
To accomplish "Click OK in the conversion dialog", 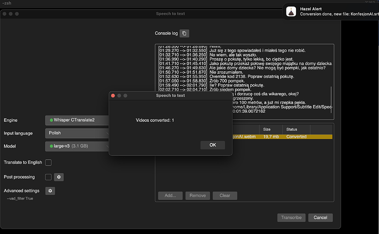I will click(213, 145).
